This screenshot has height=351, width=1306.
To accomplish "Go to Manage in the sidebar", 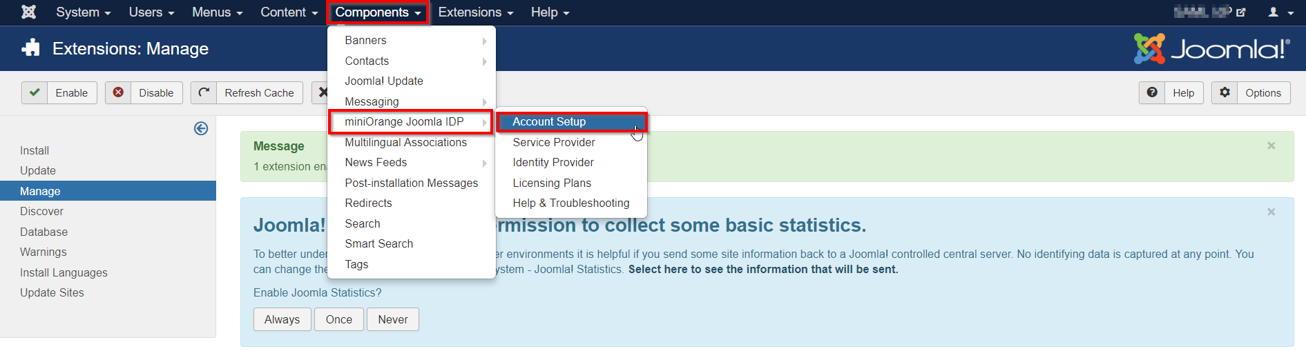I will point(108,191).
